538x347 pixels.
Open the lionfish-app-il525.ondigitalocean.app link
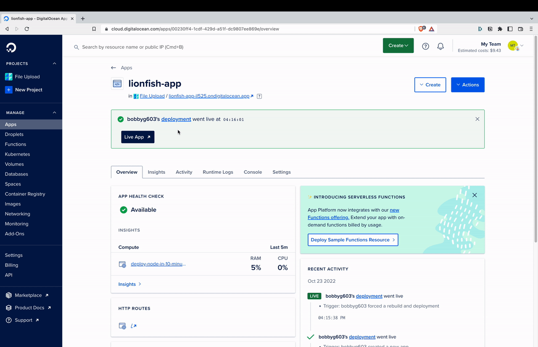point(209,96)
